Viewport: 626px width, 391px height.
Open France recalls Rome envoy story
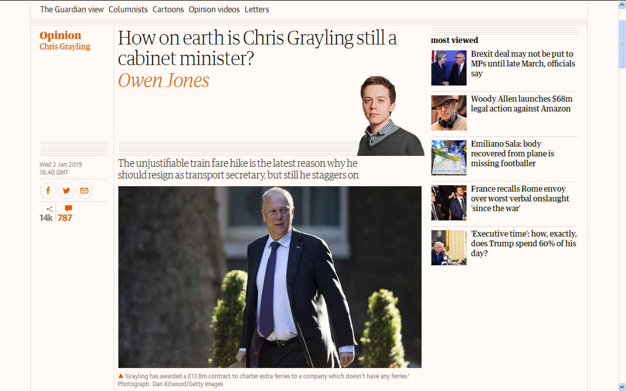point(520,198)
